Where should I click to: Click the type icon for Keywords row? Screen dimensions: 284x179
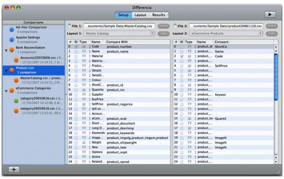84,133
